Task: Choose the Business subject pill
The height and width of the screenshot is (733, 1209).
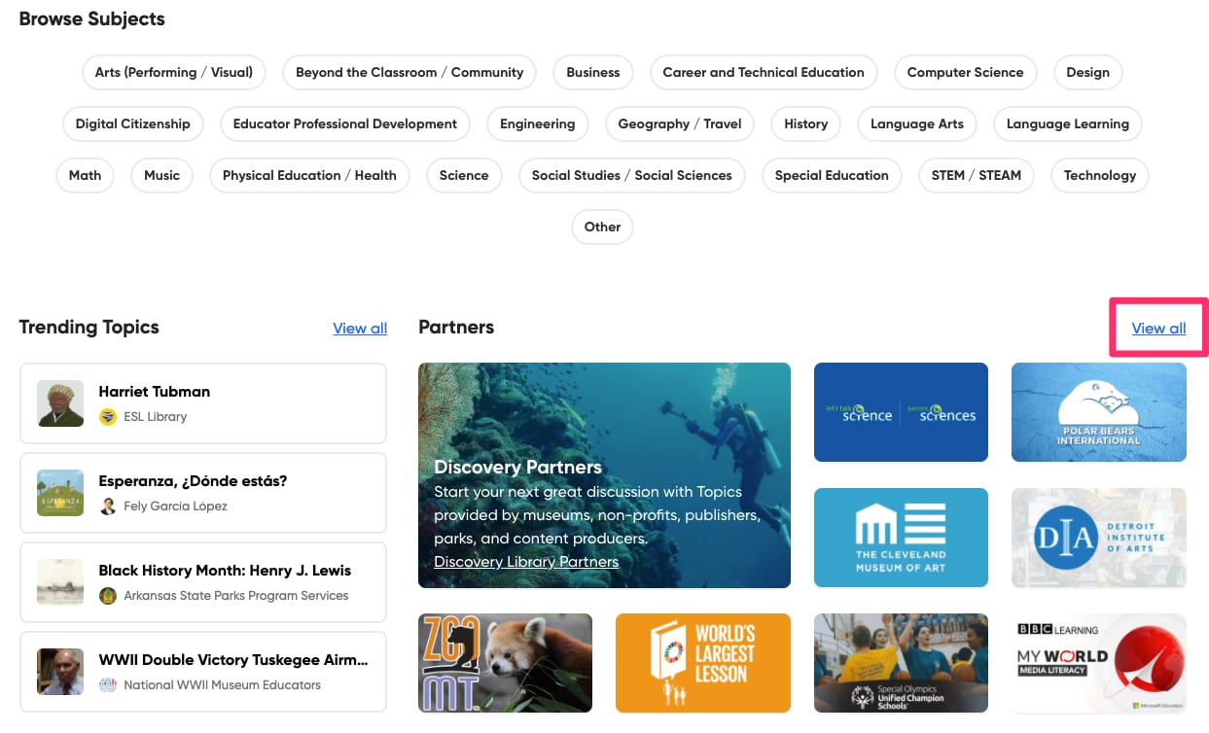Action: (x=593, y=72)
